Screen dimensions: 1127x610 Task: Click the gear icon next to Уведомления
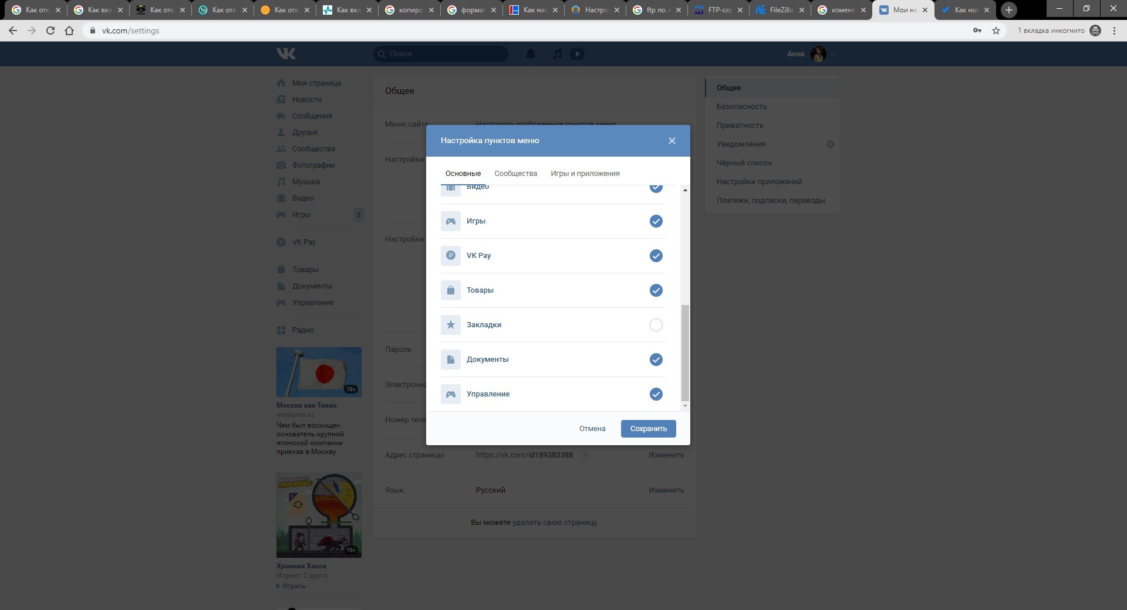(x=831, y=144)
